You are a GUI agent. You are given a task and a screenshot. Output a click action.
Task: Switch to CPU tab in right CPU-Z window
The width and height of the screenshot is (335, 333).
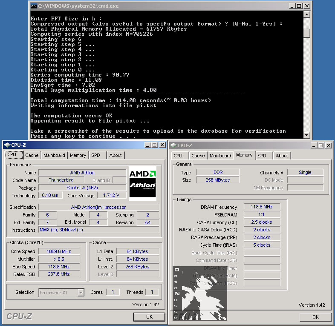click(178, 156)
